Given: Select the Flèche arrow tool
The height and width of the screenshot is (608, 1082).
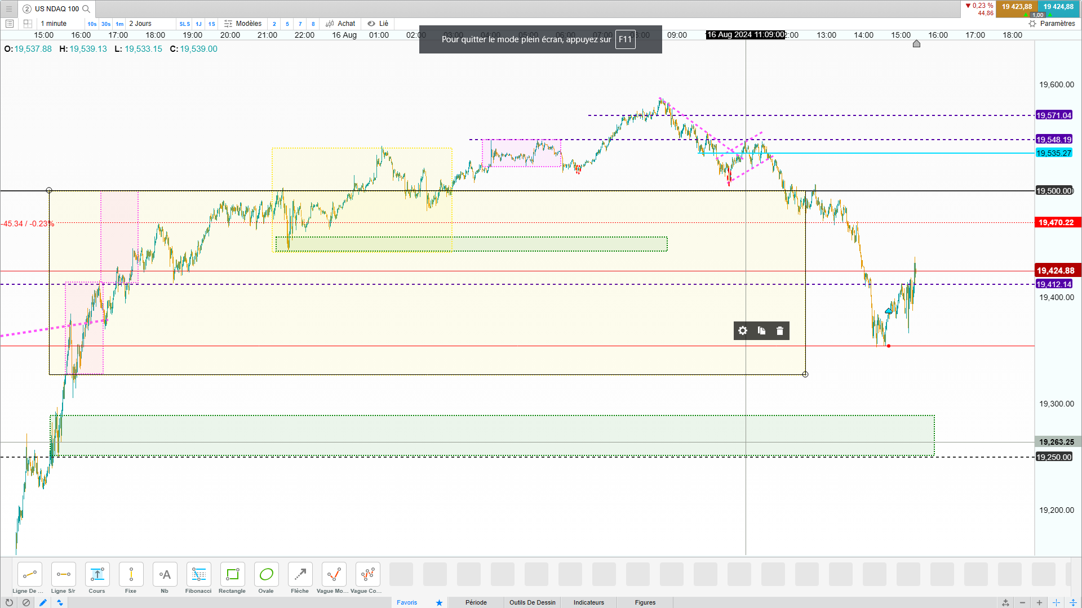Looking at the screenshot, I should (x=300, y=575).
